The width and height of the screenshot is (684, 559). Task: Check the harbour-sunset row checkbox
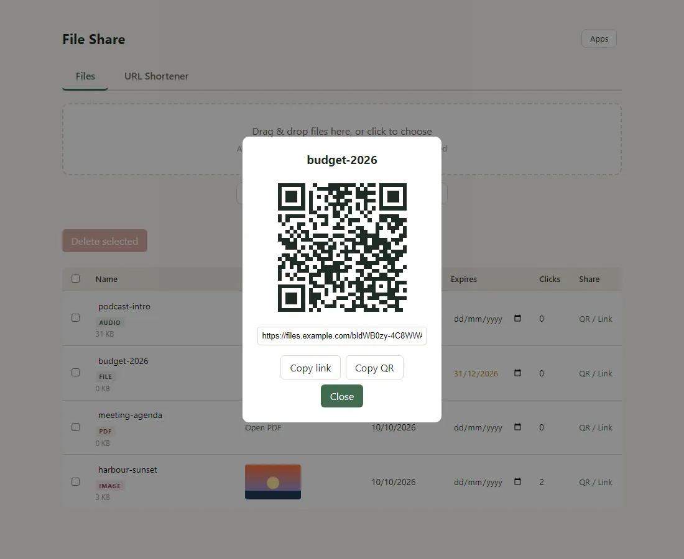pos(75,481)
